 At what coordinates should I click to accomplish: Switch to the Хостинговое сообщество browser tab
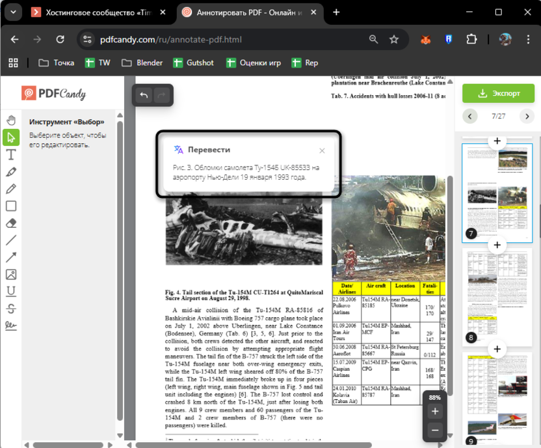98,11
